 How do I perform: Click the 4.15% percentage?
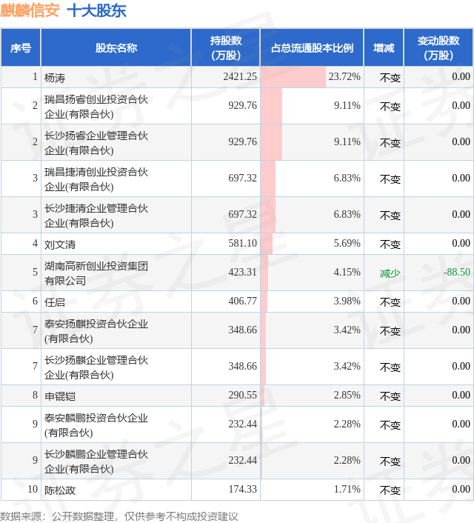pyautogui.click(x=347, y=272)
